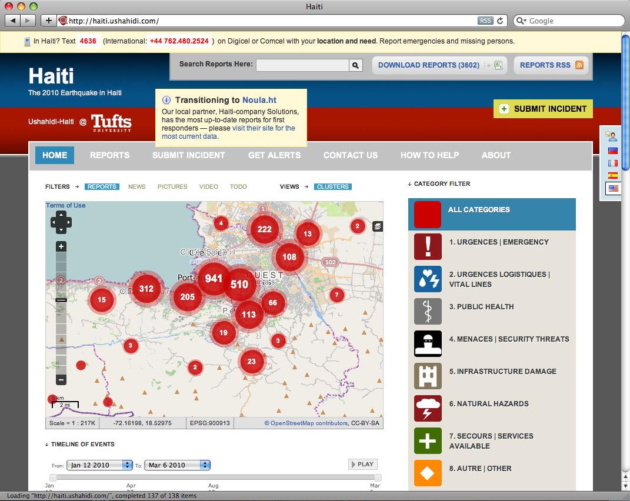Open the Home tab

point(55,155)
